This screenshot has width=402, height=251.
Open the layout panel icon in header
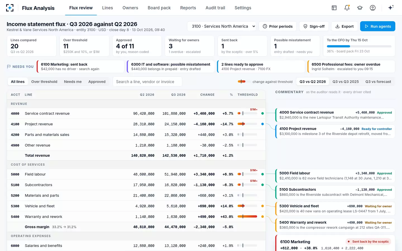click(x=334, y=8)
